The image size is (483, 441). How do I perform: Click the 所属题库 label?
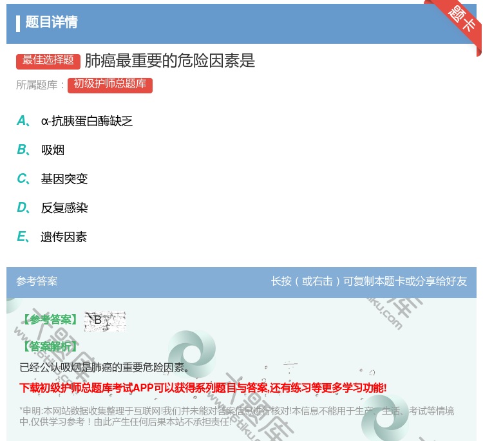(41, 85)
